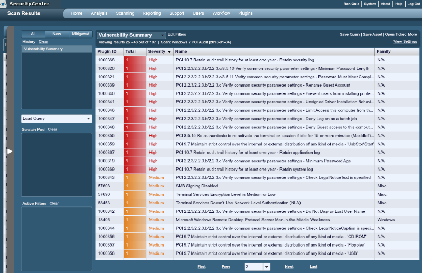Select 'SMB Signing Disabled' vulnerability name
The width and height of the screenshot is (422, 273).
tap(196, 186)
